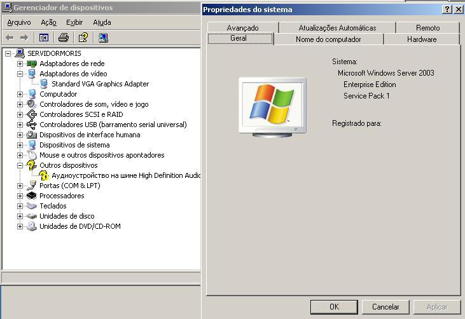This screenshot has width=465, height=319.
Task: Switch to Atualizações Automáticas tab
Action: [x=338, y=27]
